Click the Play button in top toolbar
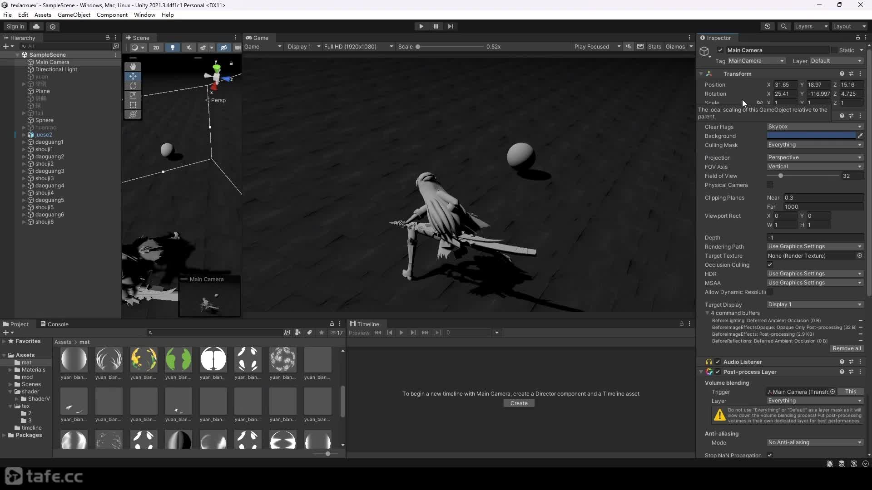The width and height of the screenshot is (872, 490). point(421,26)
